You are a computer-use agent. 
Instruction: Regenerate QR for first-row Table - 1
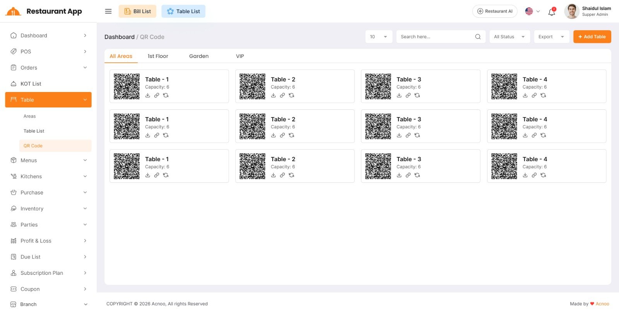click(166, 95)
